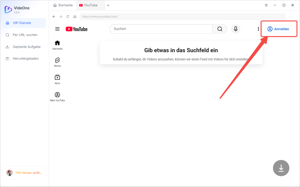300x187 pixels.
Task: Click the VideOne logo icon
Action: pyautogui.click(x=8, y=10)
